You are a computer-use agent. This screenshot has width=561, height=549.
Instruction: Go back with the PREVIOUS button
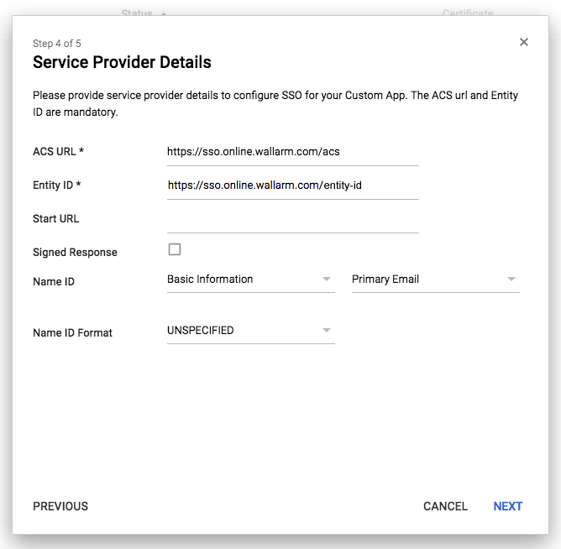[x=60, y=506]
